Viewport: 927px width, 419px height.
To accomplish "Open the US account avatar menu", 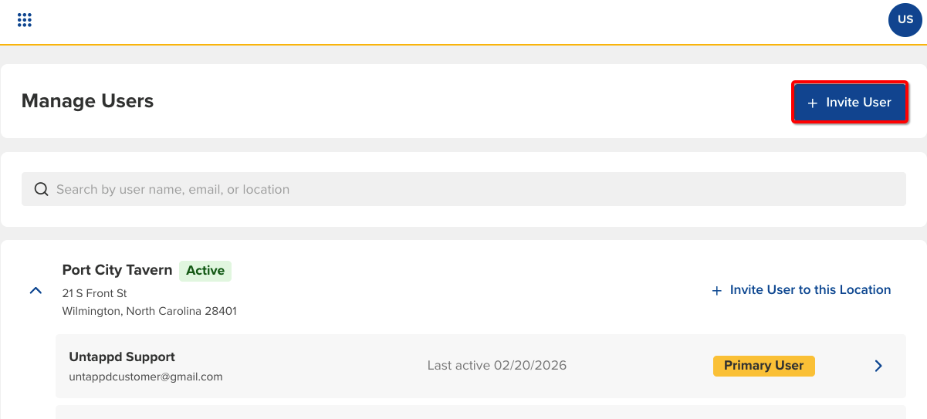I will tap(905, 20).
